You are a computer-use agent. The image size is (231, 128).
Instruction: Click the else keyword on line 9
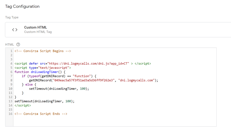[x=29, y=85]
